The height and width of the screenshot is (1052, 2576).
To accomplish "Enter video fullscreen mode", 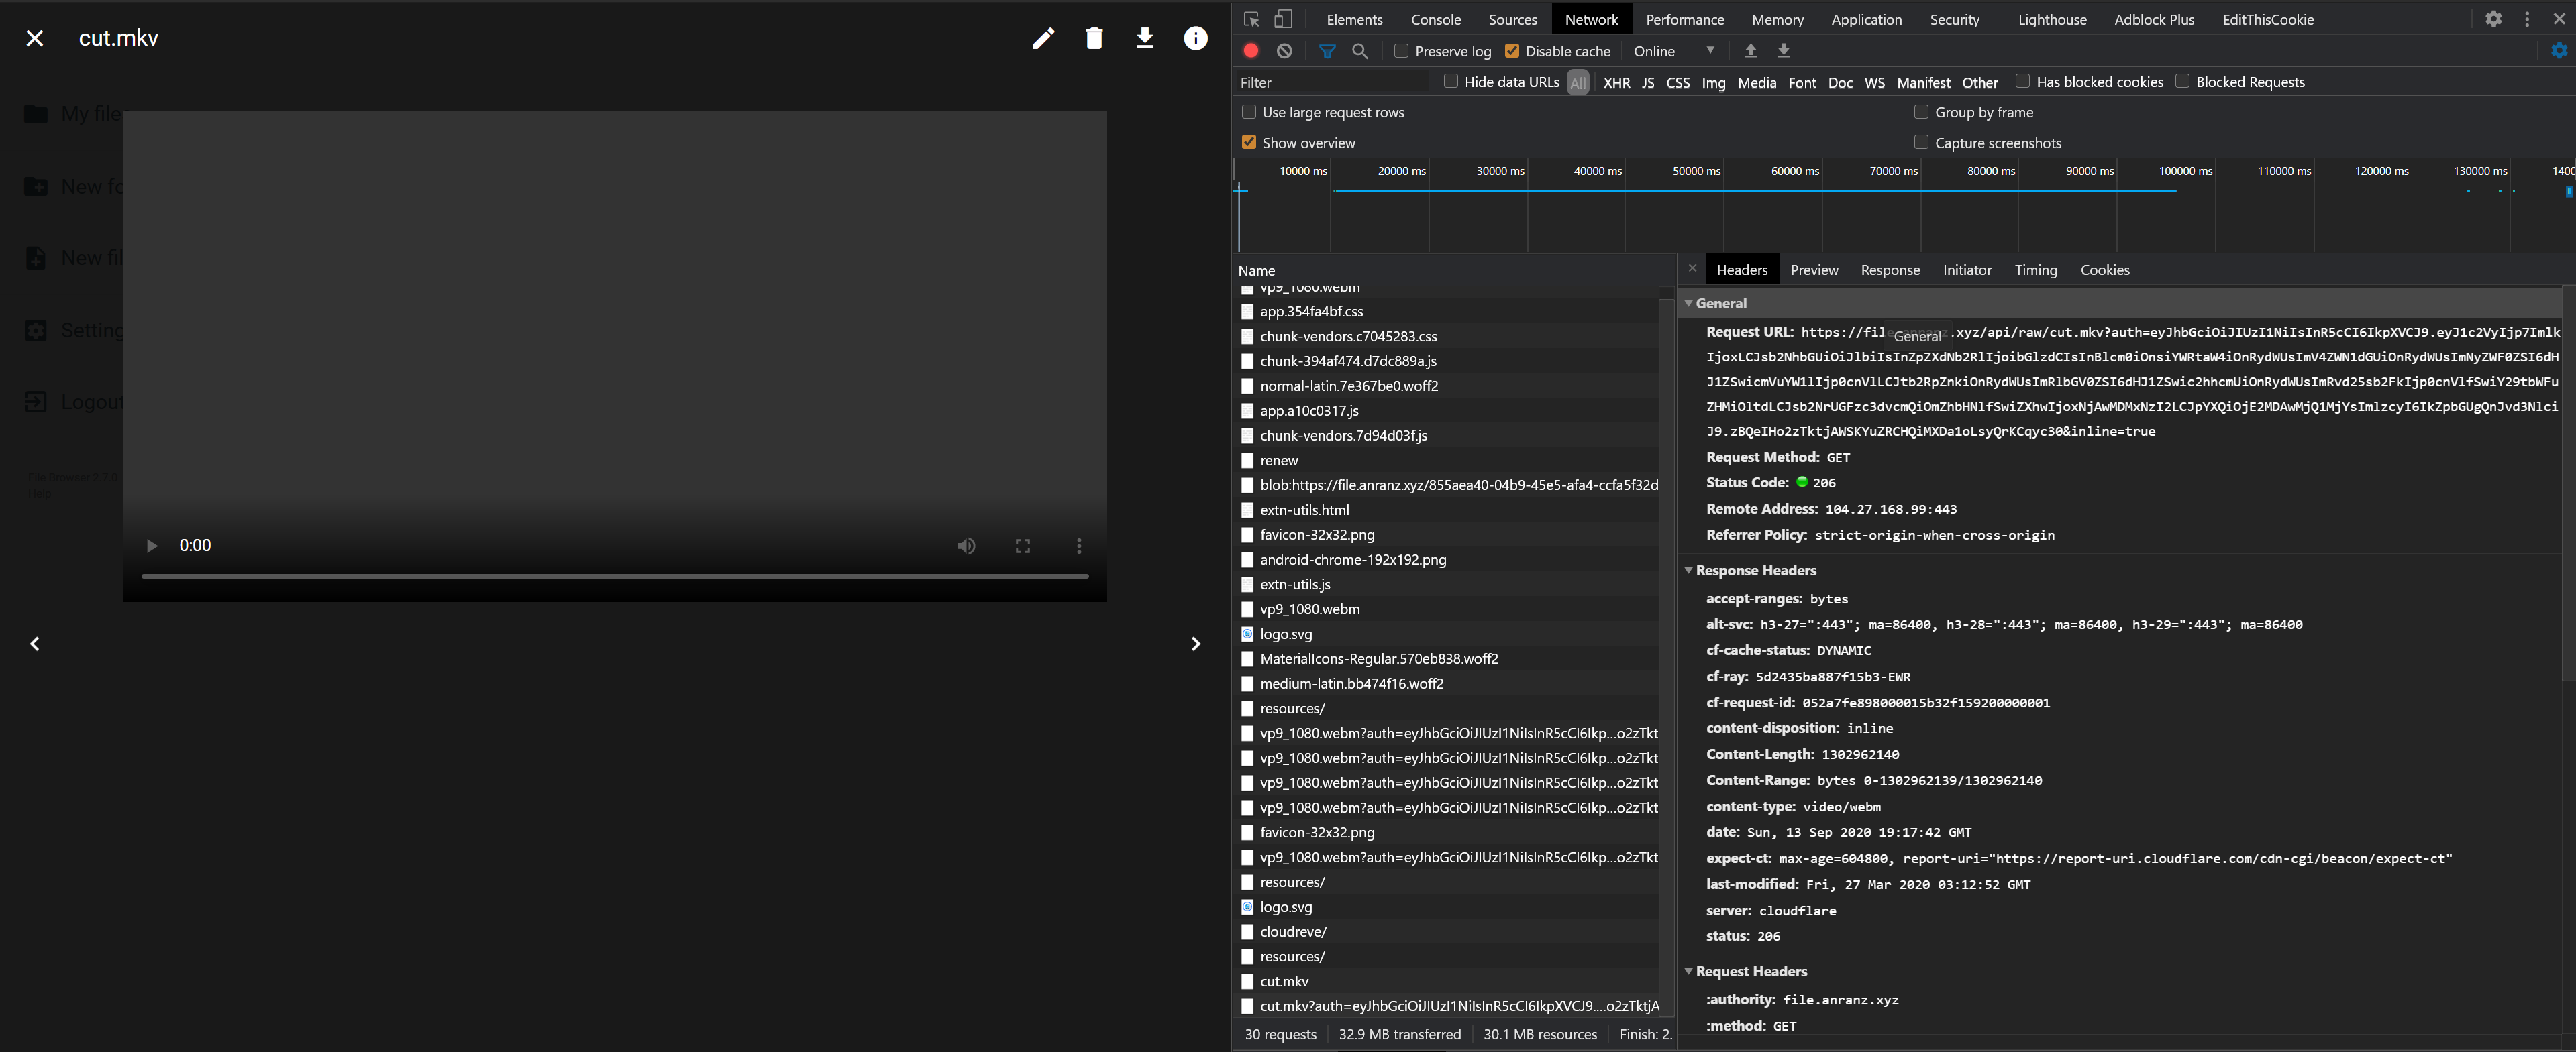I will tap(1023, 546).
